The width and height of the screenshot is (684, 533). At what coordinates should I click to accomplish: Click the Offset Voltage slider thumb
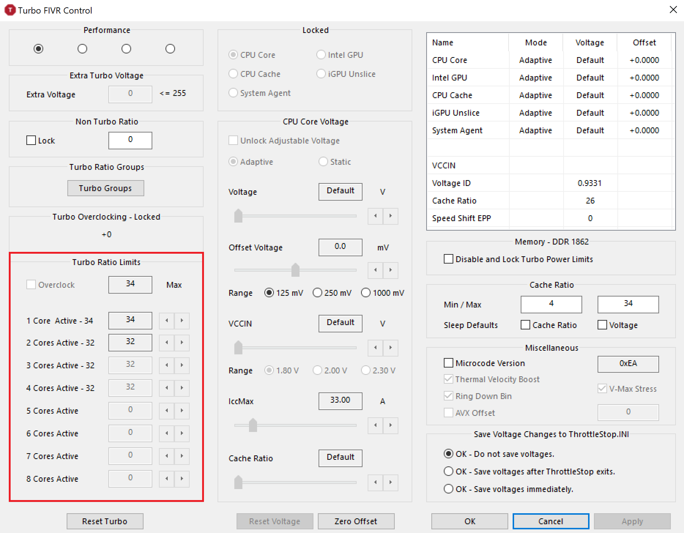tap(295, 270)
